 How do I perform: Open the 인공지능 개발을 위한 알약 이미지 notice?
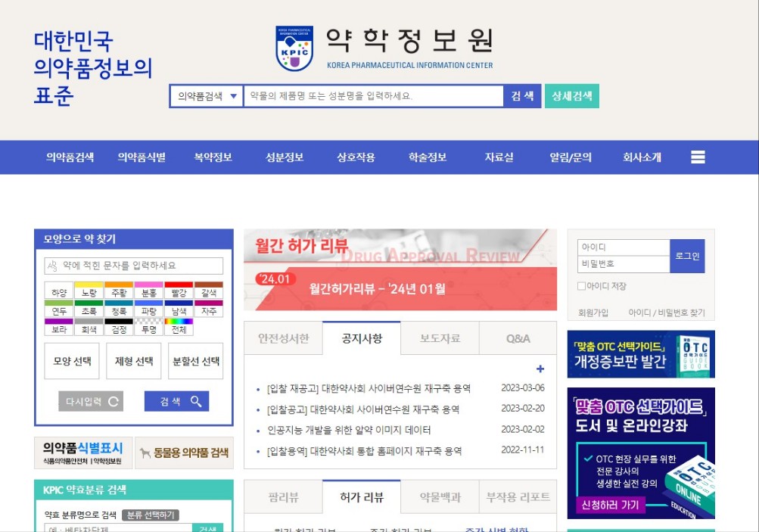point(349,430)
